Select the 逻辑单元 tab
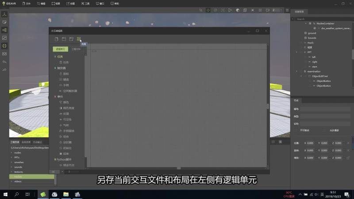Viewport: 354px width, 199px height. click(60, 49)
